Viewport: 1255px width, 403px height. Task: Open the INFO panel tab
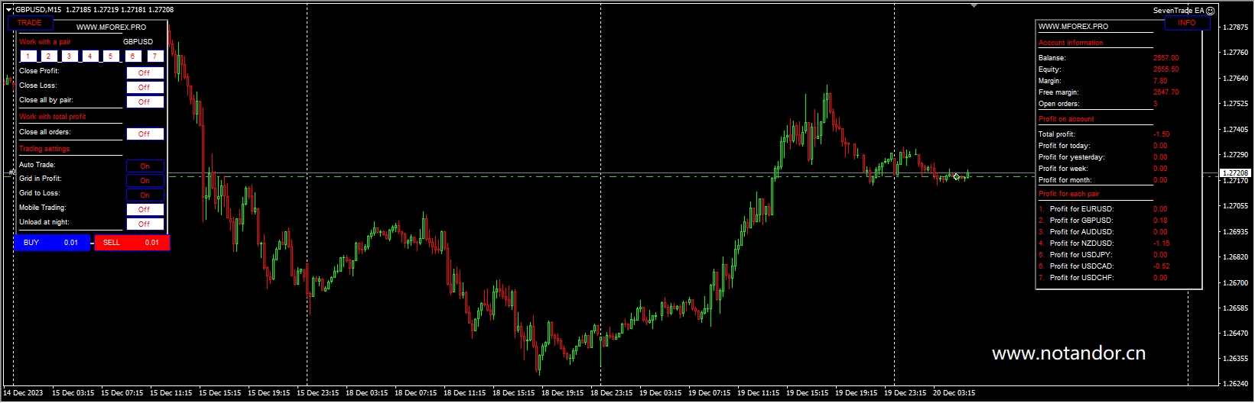pyautogui.click(x=1186, y=23)
